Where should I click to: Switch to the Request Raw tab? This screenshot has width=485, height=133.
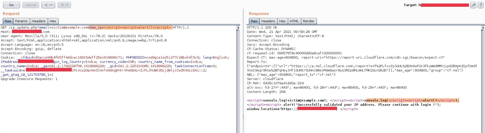click(x=8, y=21)
